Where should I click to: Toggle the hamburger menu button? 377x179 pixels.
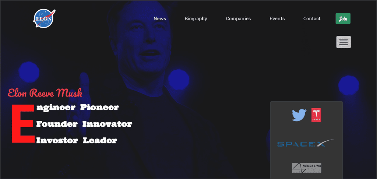(x=343, y=42)
